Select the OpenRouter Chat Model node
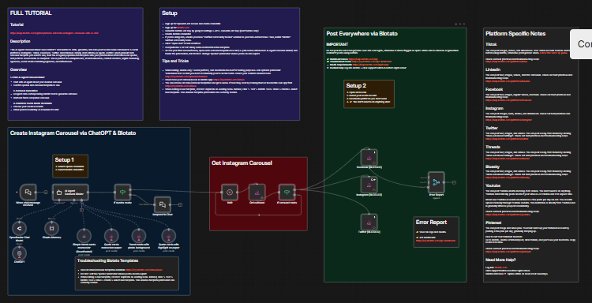Screen dimensions: 592x303 tap(19, 228)
